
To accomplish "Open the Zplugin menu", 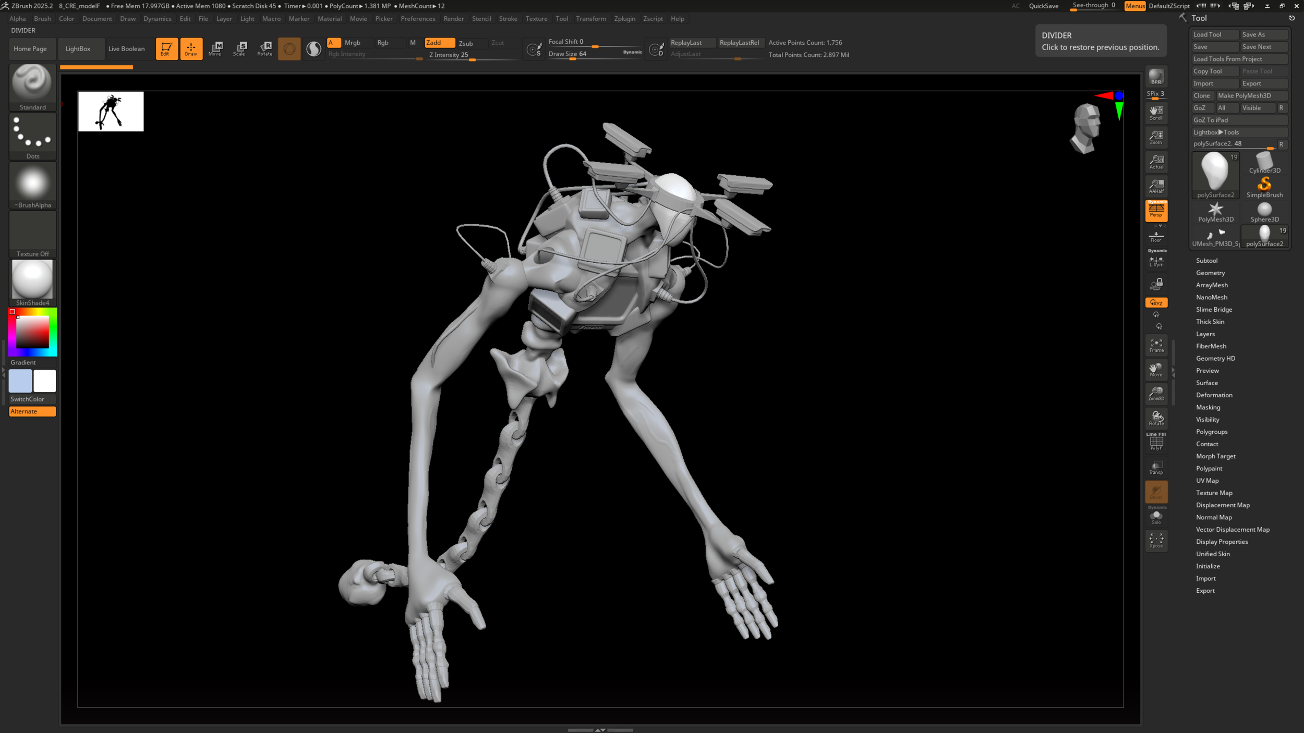I will (x=624, y=19).
